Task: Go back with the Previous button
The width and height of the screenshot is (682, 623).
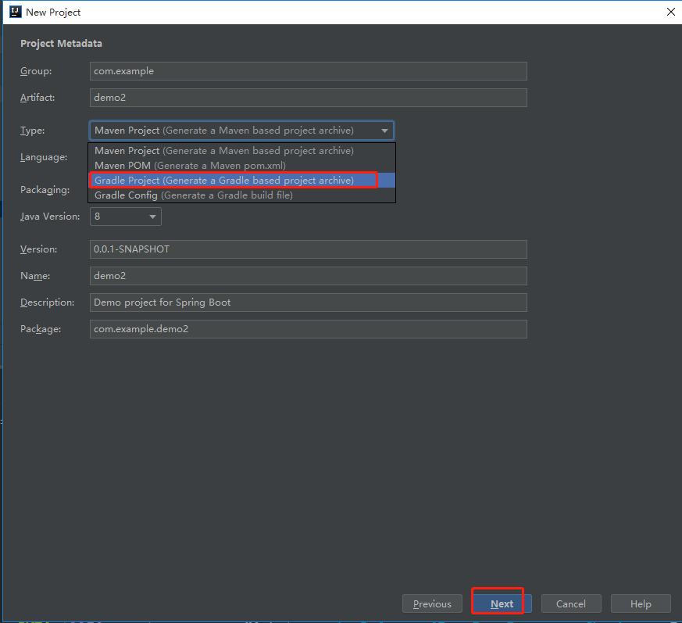Action: pos(432,603)
